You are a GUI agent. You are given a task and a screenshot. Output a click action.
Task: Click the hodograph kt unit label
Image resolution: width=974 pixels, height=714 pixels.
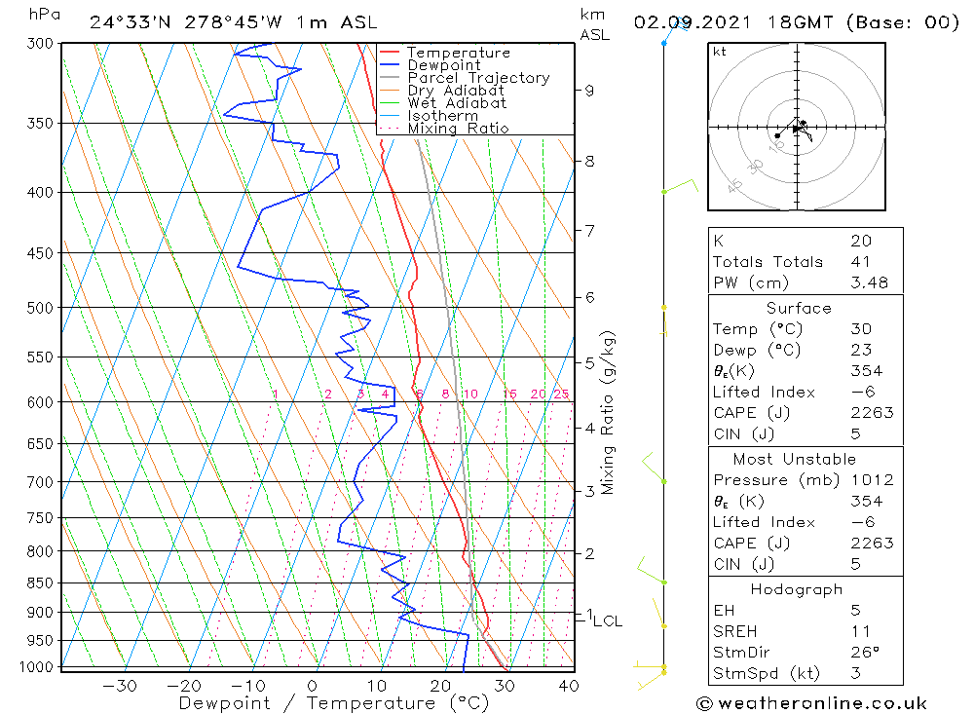720,52
